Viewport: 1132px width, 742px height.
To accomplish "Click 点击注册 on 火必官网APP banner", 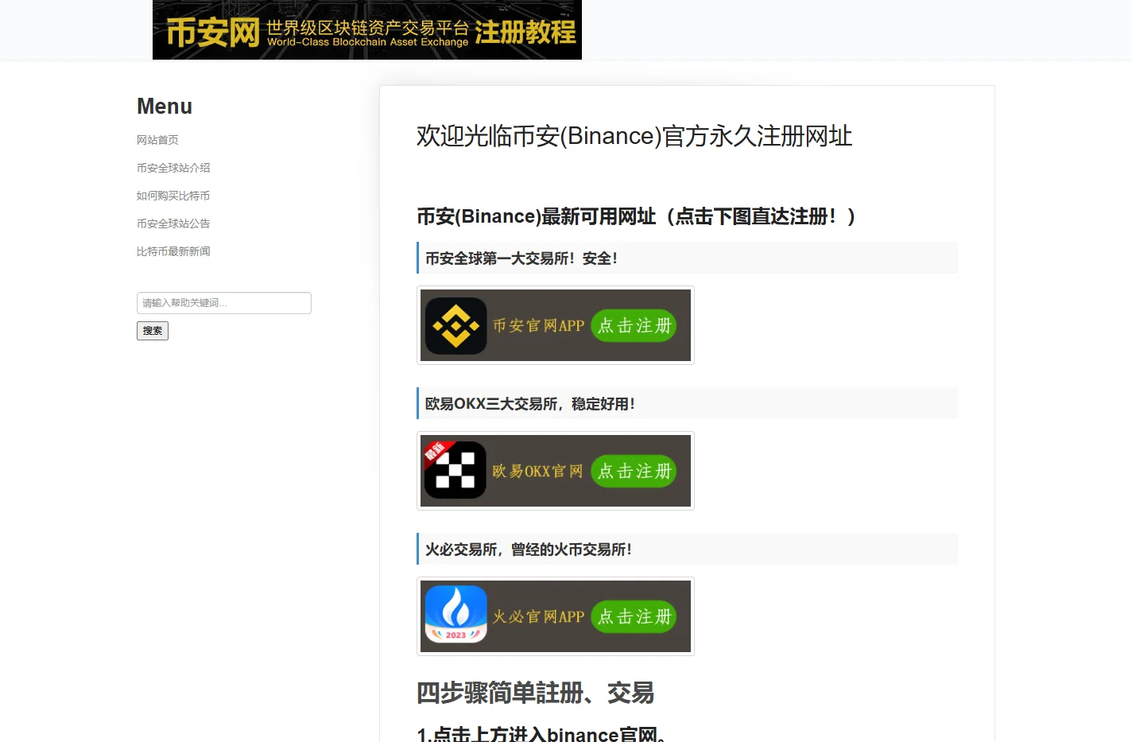I will coord(634,616).
